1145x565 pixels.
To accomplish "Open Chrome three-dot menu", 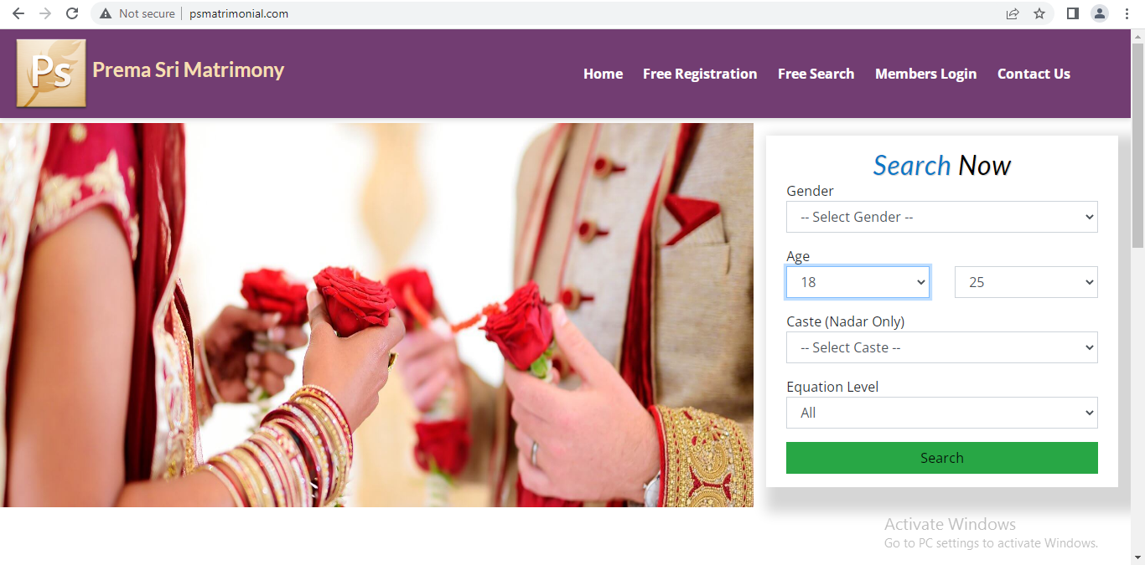I will [x=1127, y=13].
